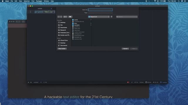
Task: Click Git status in status bar
Action: pos(155,82)
